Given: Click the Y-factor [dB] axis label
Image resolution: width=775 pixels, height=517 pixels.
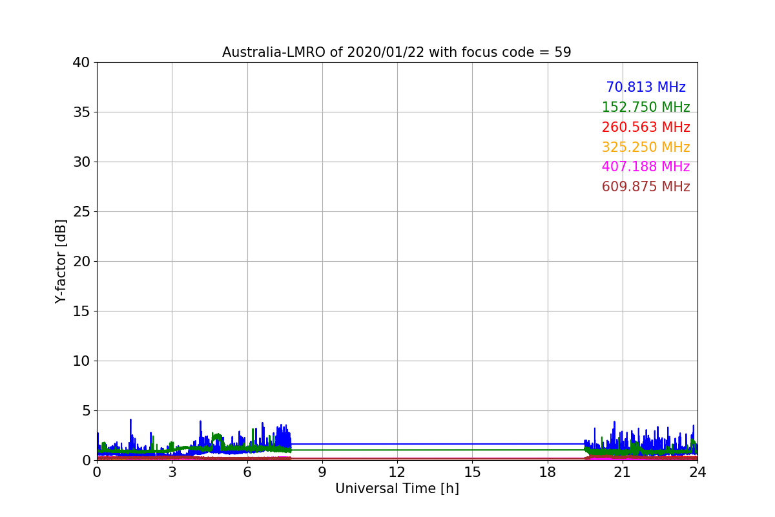Looking at the screenshot, I should click(x=61, y=261).
